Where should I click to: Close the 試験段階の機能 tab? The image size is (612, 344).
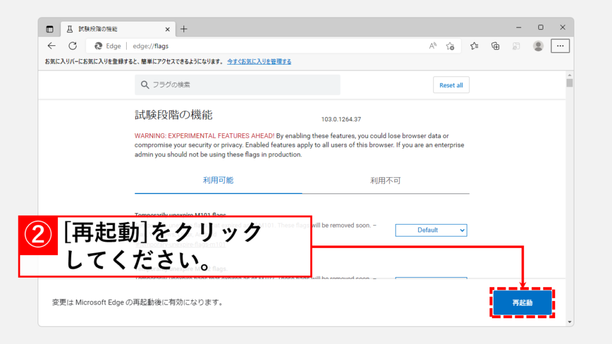tap(168, 29)
